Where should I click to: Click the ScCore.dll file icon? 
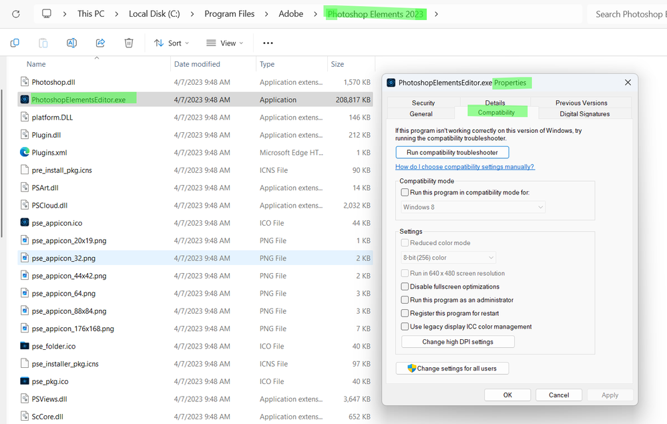[x=25, y=417]
